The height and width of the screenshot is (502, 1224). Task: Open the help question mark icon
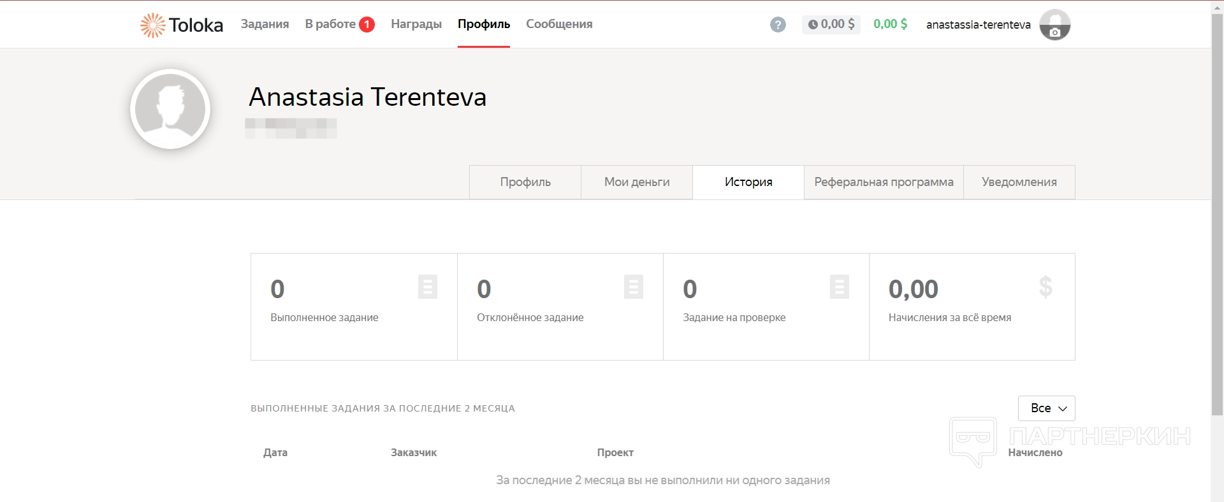(x=778, y=25)
